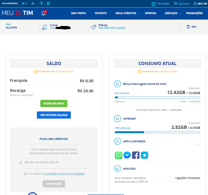The height and width of the screenshot is (195, 208).
Task: Select the R$ 5,80 special credit radio
Action: (x=21, y=163)
